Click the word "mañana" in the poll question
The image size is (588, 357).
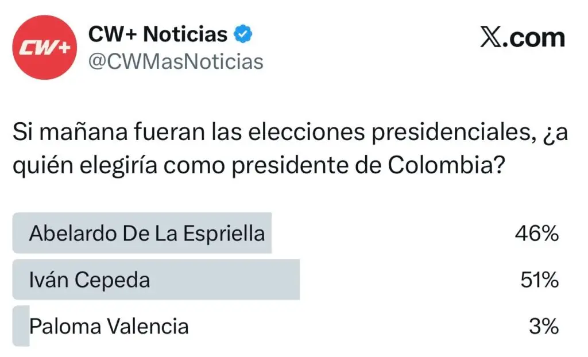click(x=73, y=135)
